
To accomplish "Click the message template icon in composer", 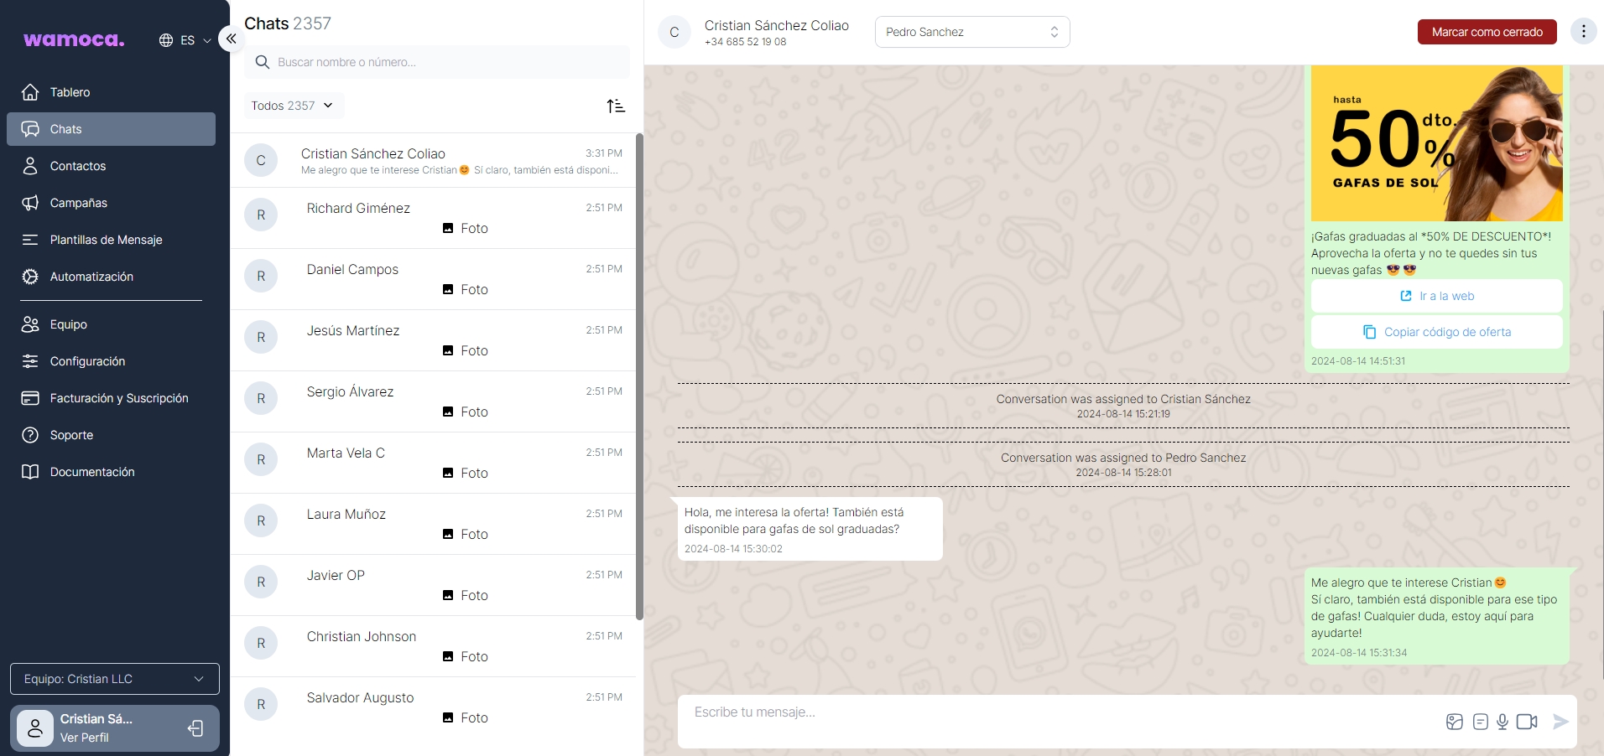I will click(1480, 722).
